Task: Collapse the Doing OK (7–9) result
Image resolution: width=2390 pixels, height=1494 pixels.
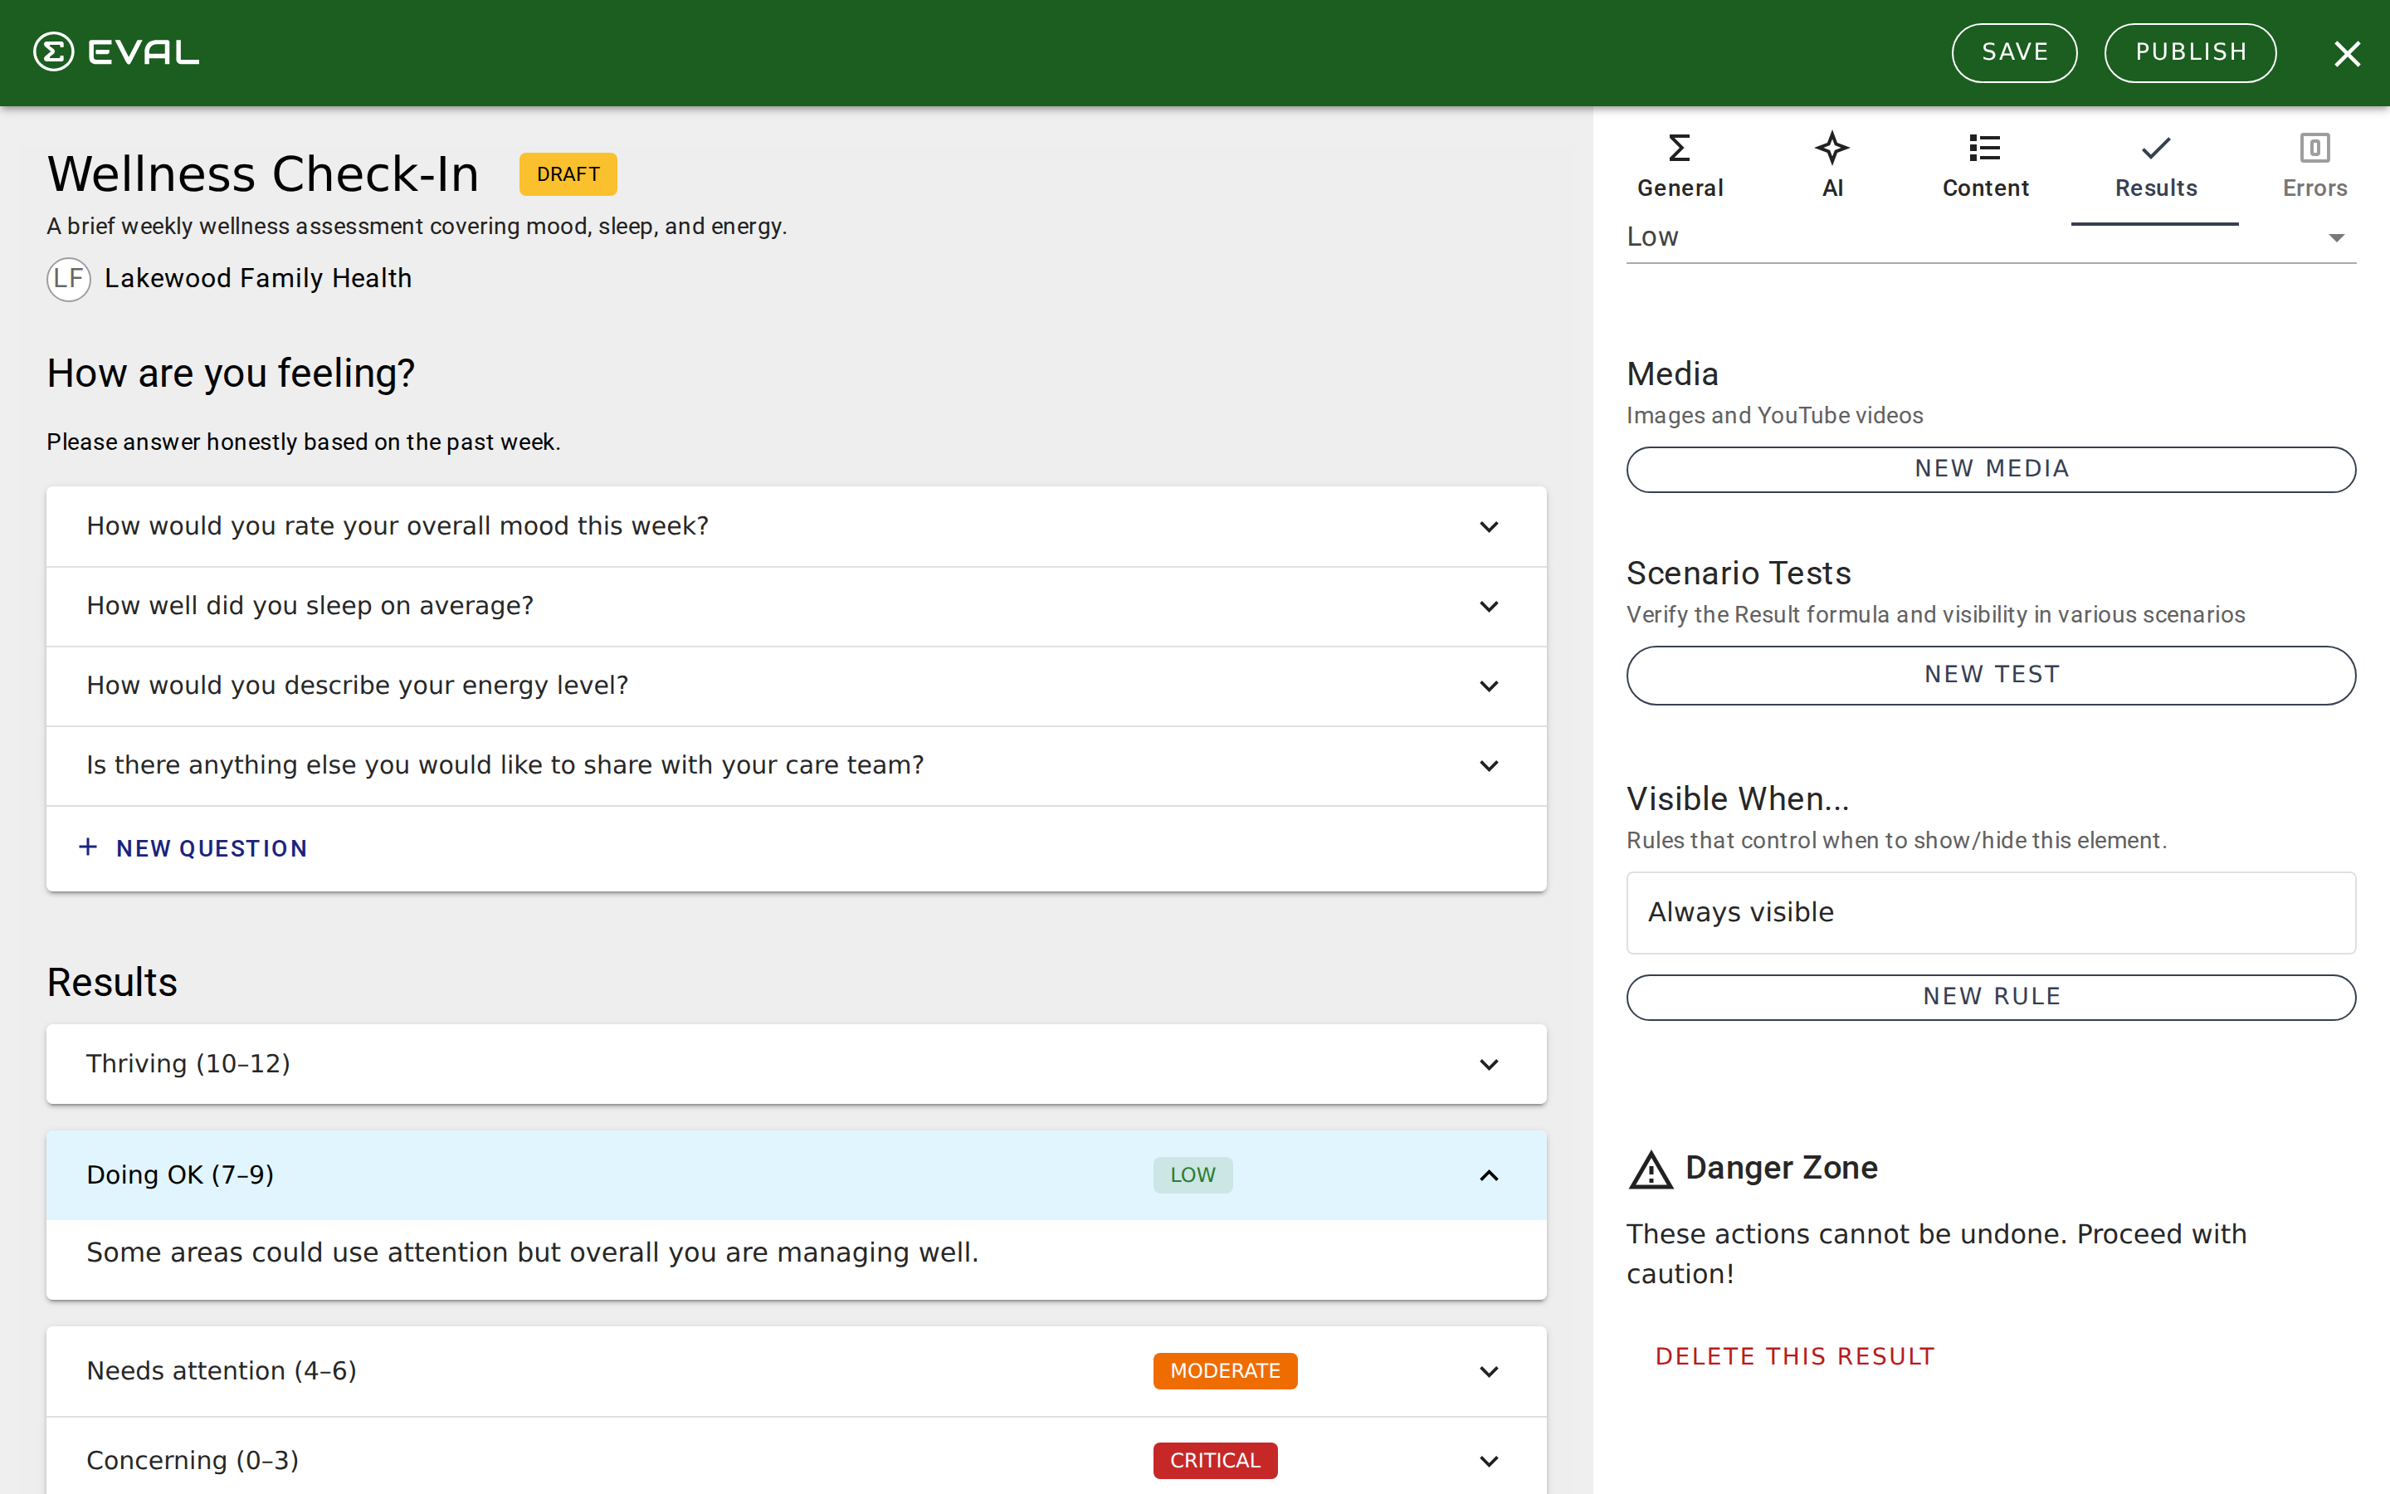Action: point(1488,1176)
